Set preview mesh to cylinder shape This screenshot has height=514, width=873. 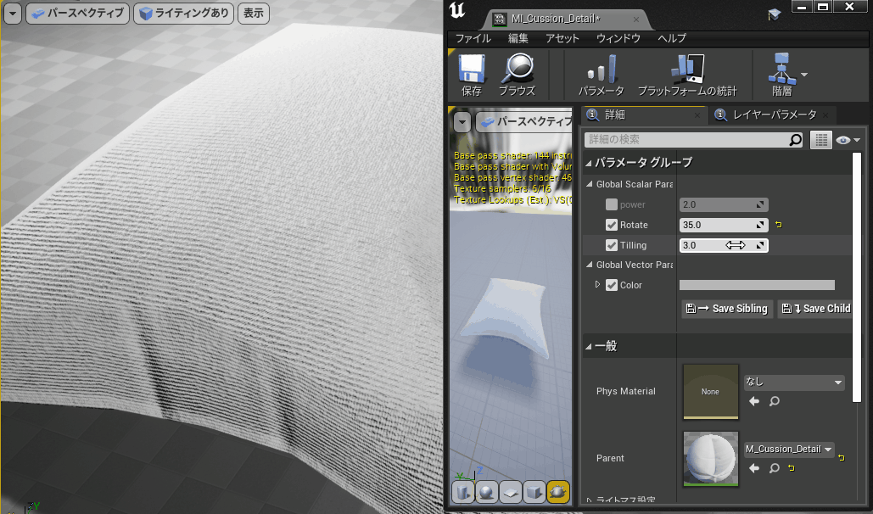click(x=462, y=492)
